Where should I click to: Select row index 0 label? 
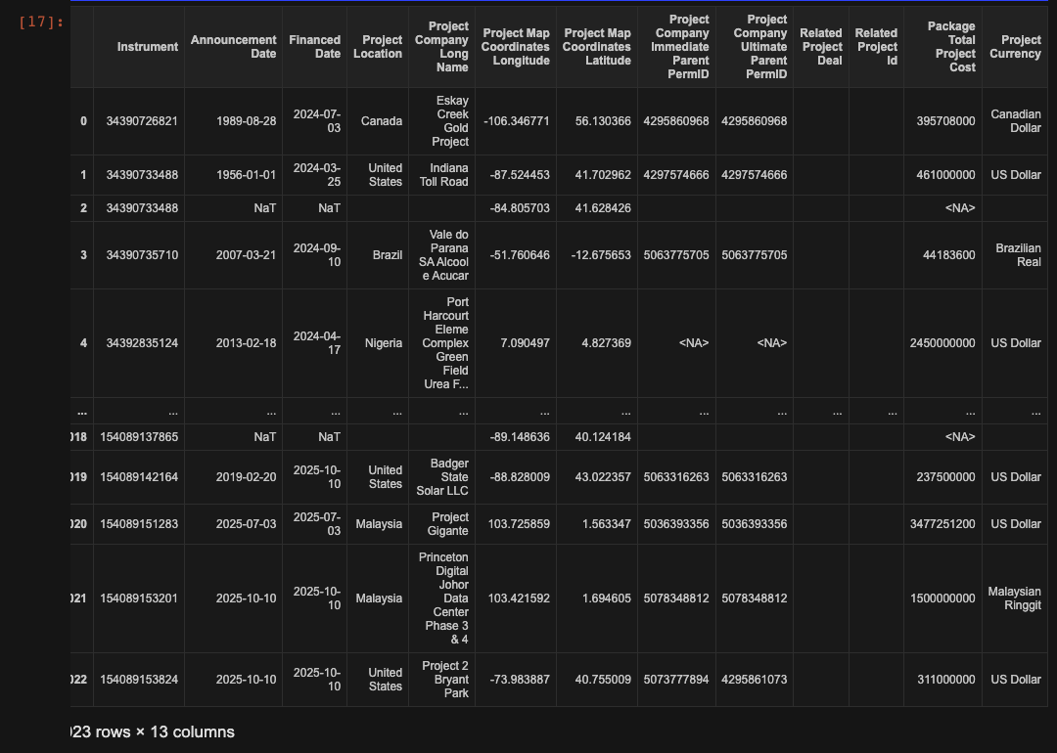(x=83, y=121)
